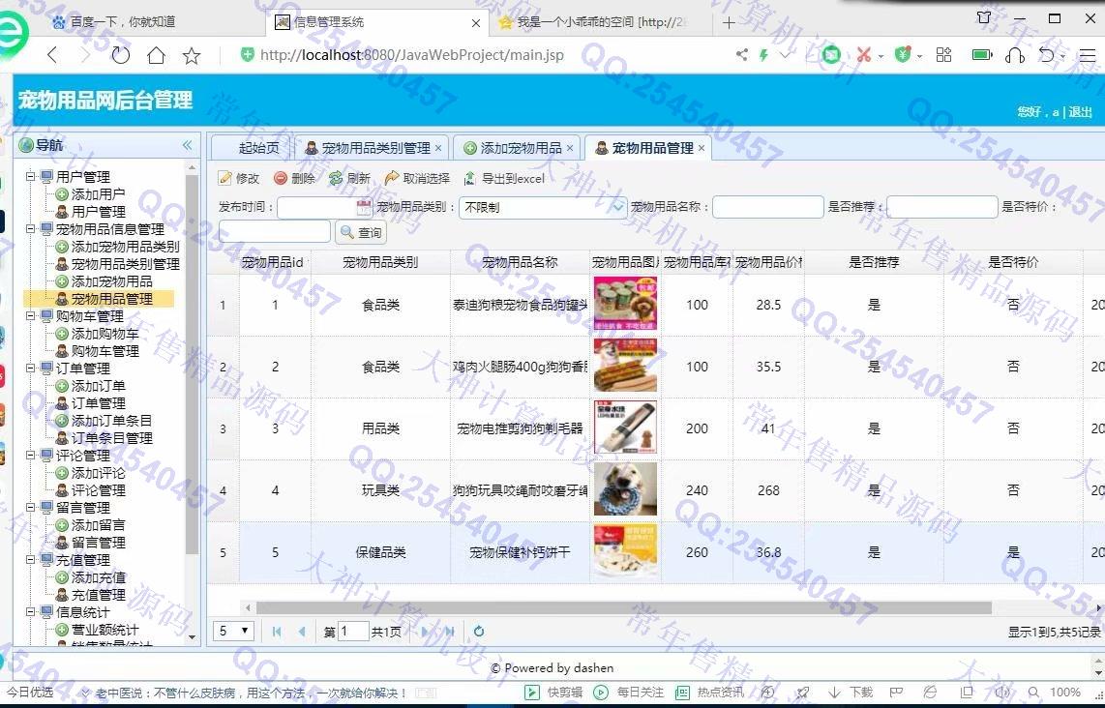Viewport: 1105px width, 708px height.
Task: Click 下载 in browser status bar
Action: 851,692
